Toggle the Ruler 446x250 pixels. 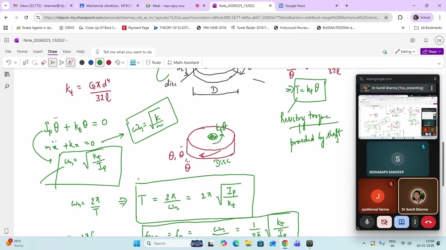tap(153, 62)
